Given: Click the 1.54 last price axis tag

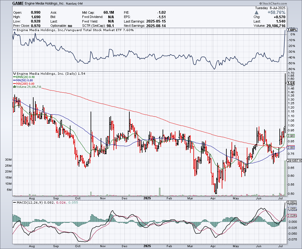Looking at the screenshot, I should coord(291,83).
